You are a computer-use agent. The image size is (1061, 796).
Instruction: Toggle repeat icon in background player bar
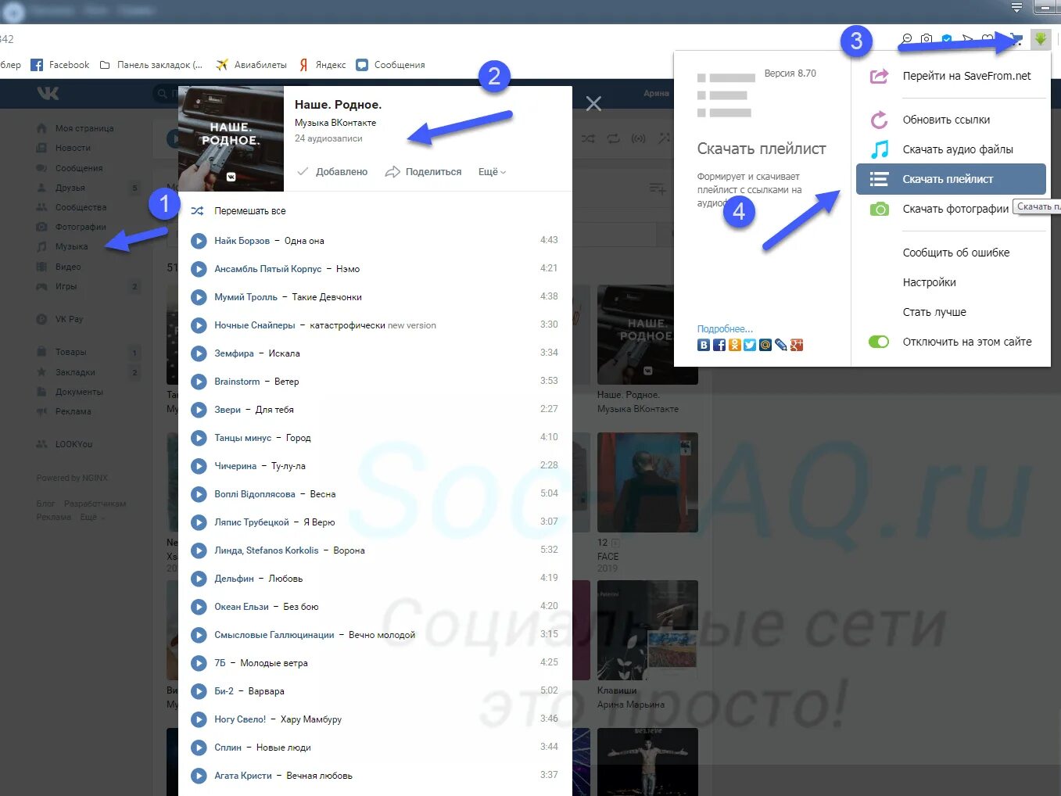coord(613,138)
